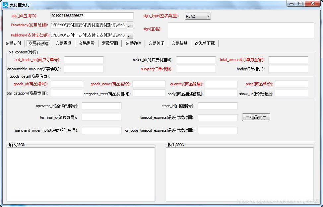Minimize the 支付宝支付 window
Image resolution: width=323 pixels, height=207 pixels.
[291, 4]
